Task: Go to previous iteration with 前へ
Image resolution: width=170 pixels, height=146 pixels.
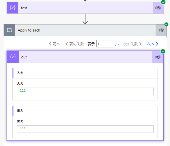Action: tap(54, 44)
